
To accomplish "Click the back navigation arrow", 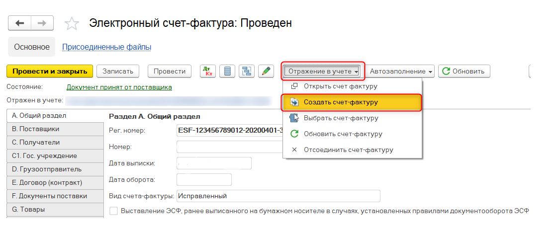I will tap(20, 23).
